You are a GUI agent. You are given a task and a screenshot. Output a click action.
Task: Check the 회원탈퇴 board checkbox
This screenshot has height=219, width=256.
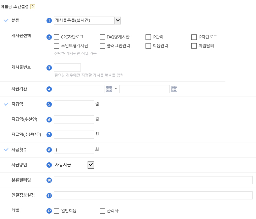point(194,46)
